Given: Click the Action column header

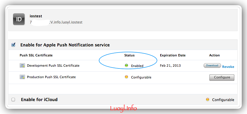Looking at the screenshot, I should [x=214, y=55].
